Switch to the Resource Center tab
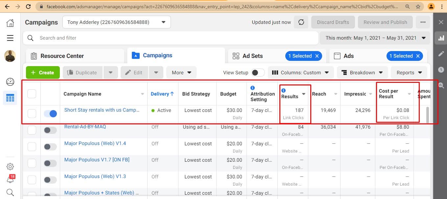The image size is (447, 199). pos(62,56)
